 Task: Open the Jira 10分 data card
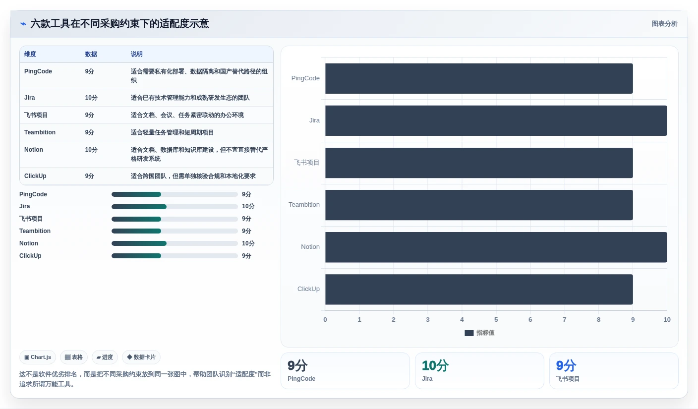pyautogui.click(x=479, y=371)
